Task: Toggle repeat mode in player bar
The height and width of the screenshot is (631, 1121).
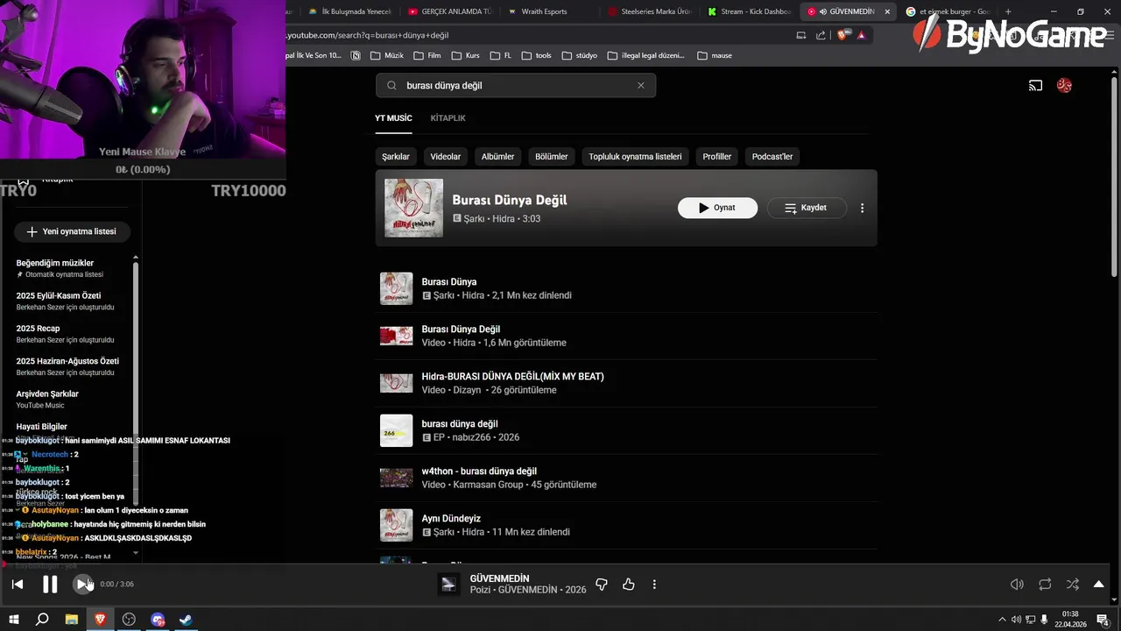Action: click(1045, 585)
